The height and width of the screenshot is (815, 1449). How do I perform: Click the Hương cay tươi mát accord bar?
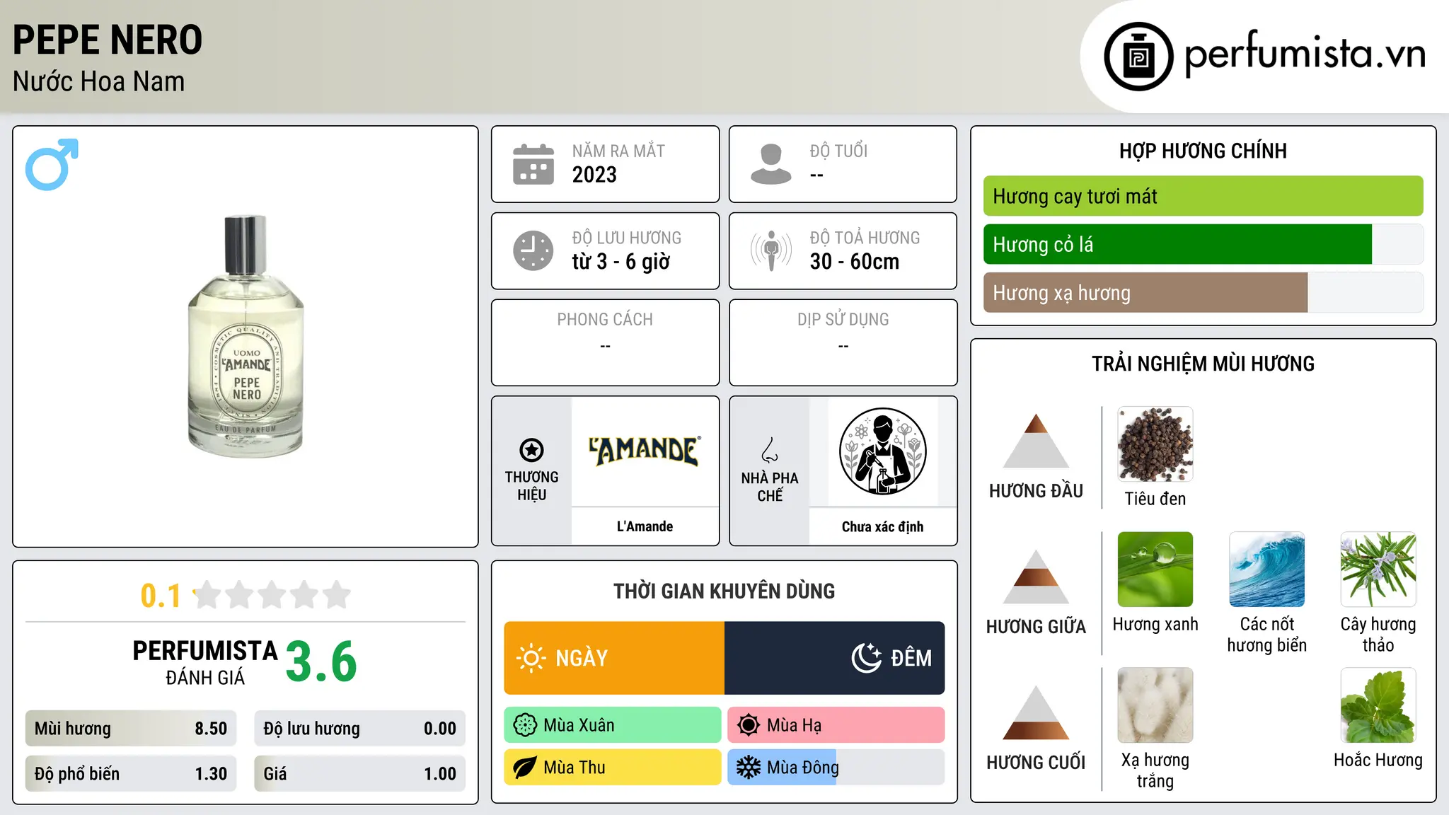click(1203, 196)
